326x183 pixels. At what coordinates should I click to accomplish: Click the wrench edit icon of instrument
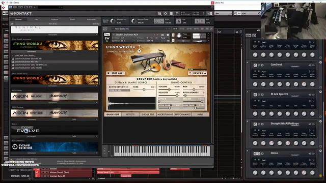point(107,35)
